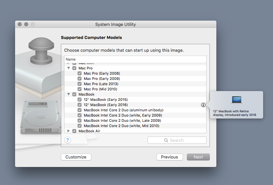
Task: Uncheck 12" MacBook (Early 2016)
Action: (x=80, y=105)
